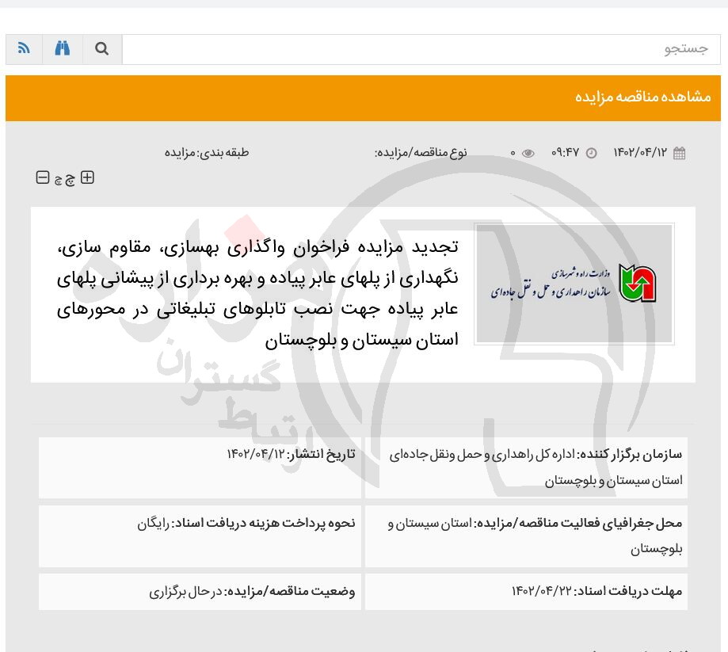Viewport: 728px width, 652px height.
Task: Expand the وضعیت مناقصه/مزایده status row
Action: point(251,591)
